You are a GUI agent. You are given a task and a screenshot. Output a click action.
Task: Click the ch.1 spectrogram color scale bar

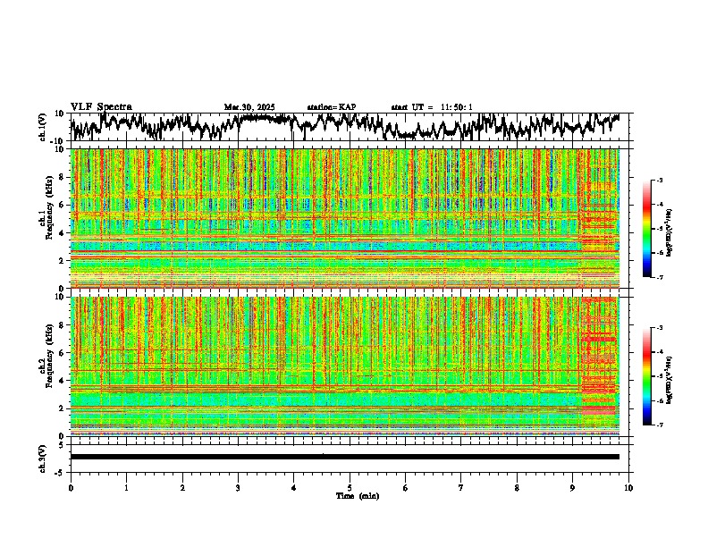coord(647,229)
